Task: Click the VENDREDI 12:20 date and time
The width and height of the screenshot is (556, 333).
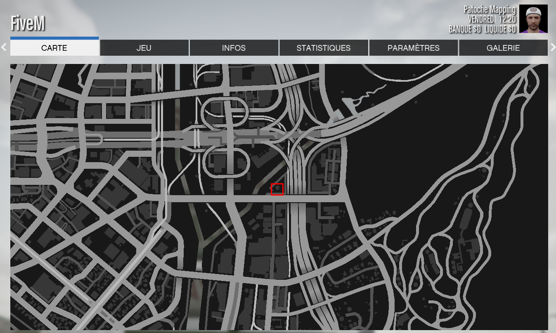Action: 491,19
